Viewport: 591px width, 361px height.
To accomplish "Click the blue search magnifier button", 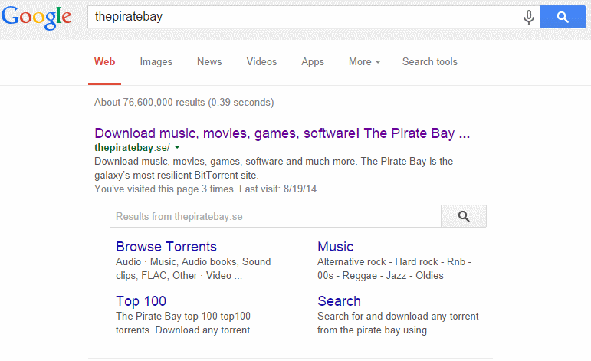I will pos(563,17).
